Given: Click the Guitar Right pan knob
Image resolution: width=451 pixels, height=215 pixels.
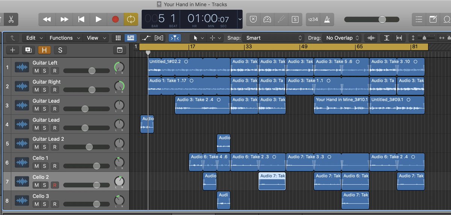Looking at the screenshot, I should click(119, 86).
